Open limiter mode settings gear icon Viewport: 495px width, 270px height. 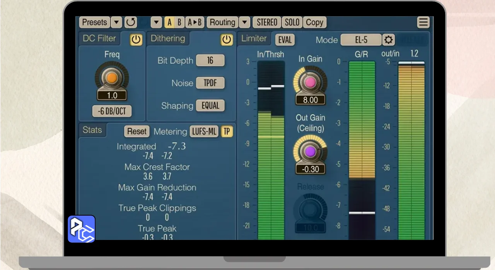[x=388, y=40]
